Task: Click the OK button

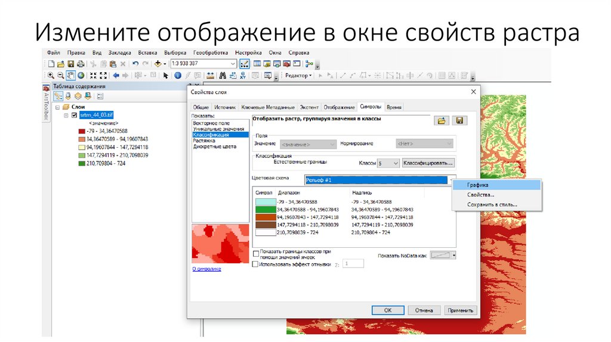Action: pos(388,310)
